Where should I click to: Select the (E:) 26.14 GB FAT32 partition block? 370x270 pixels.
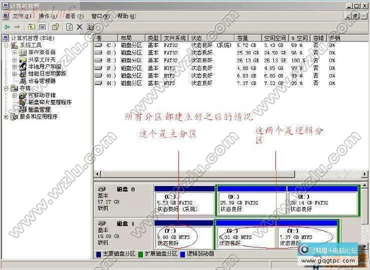(x=322, y=200)
